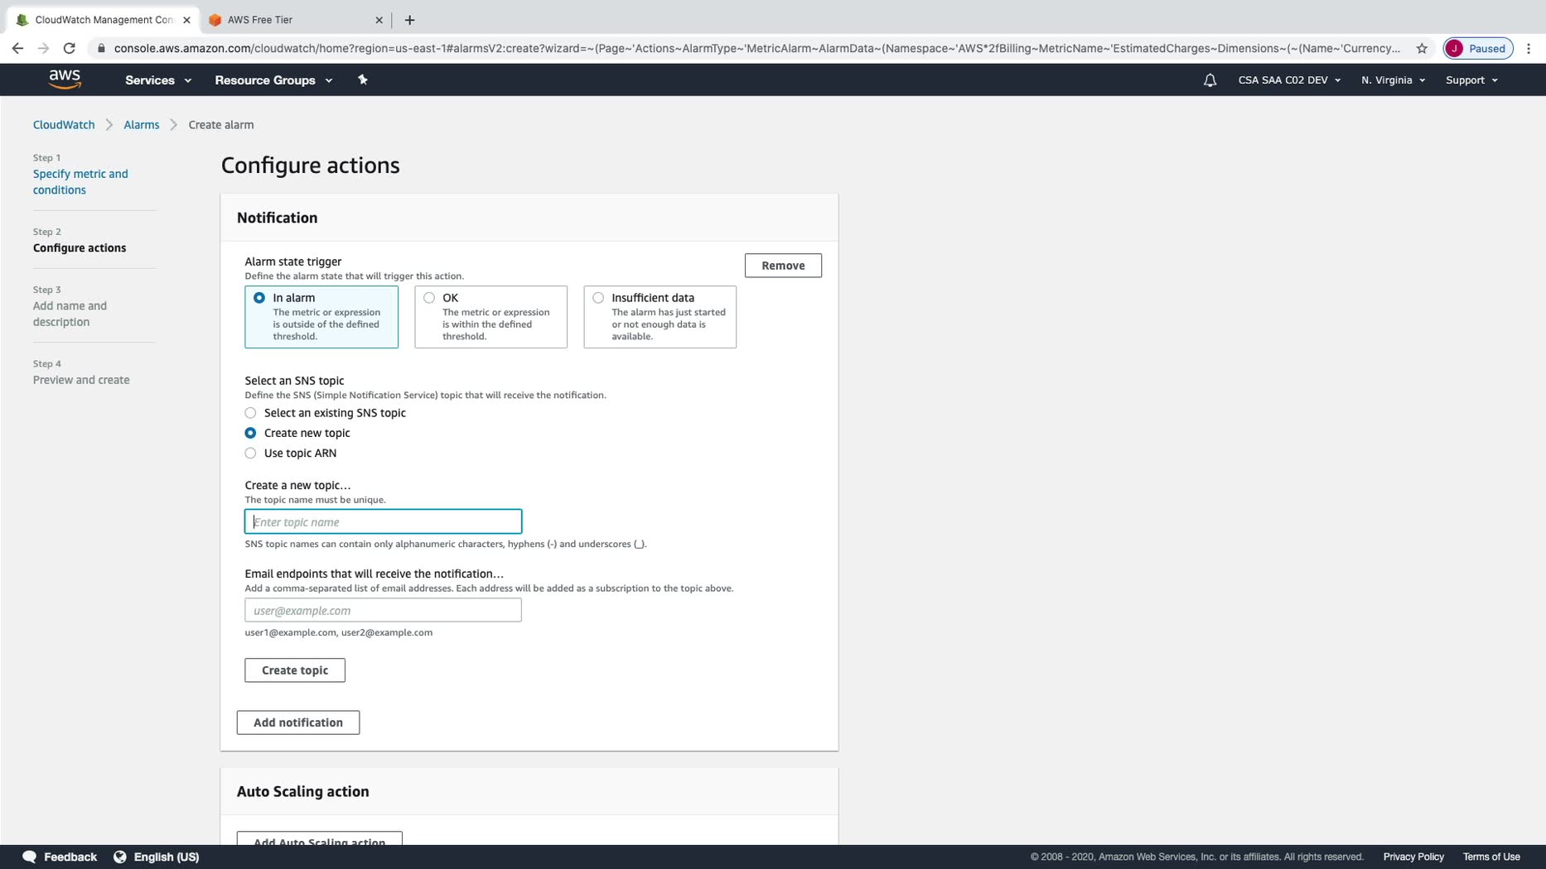Go to CloudWatch breadcrumb link
Screen dimensions: 1546x869
tap(64, 125)
